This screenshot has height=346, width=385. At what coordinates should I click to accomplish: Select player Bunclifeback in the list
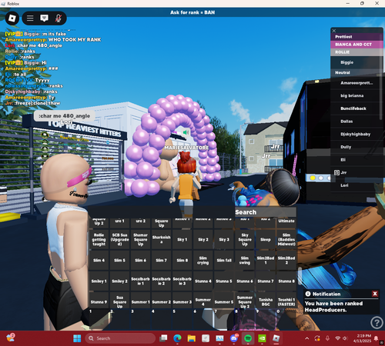tap(357, 108)
